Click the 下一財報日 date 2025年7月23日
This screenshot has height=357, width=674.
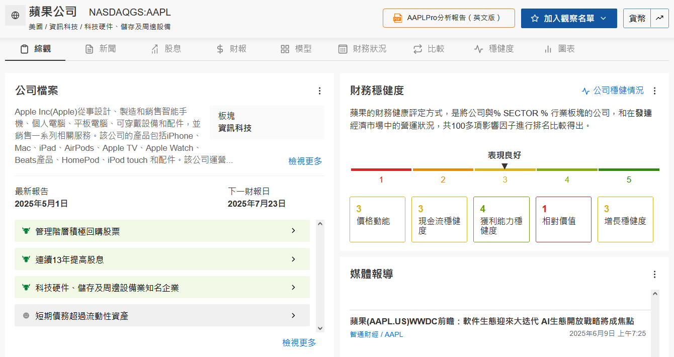click(257, 204)
